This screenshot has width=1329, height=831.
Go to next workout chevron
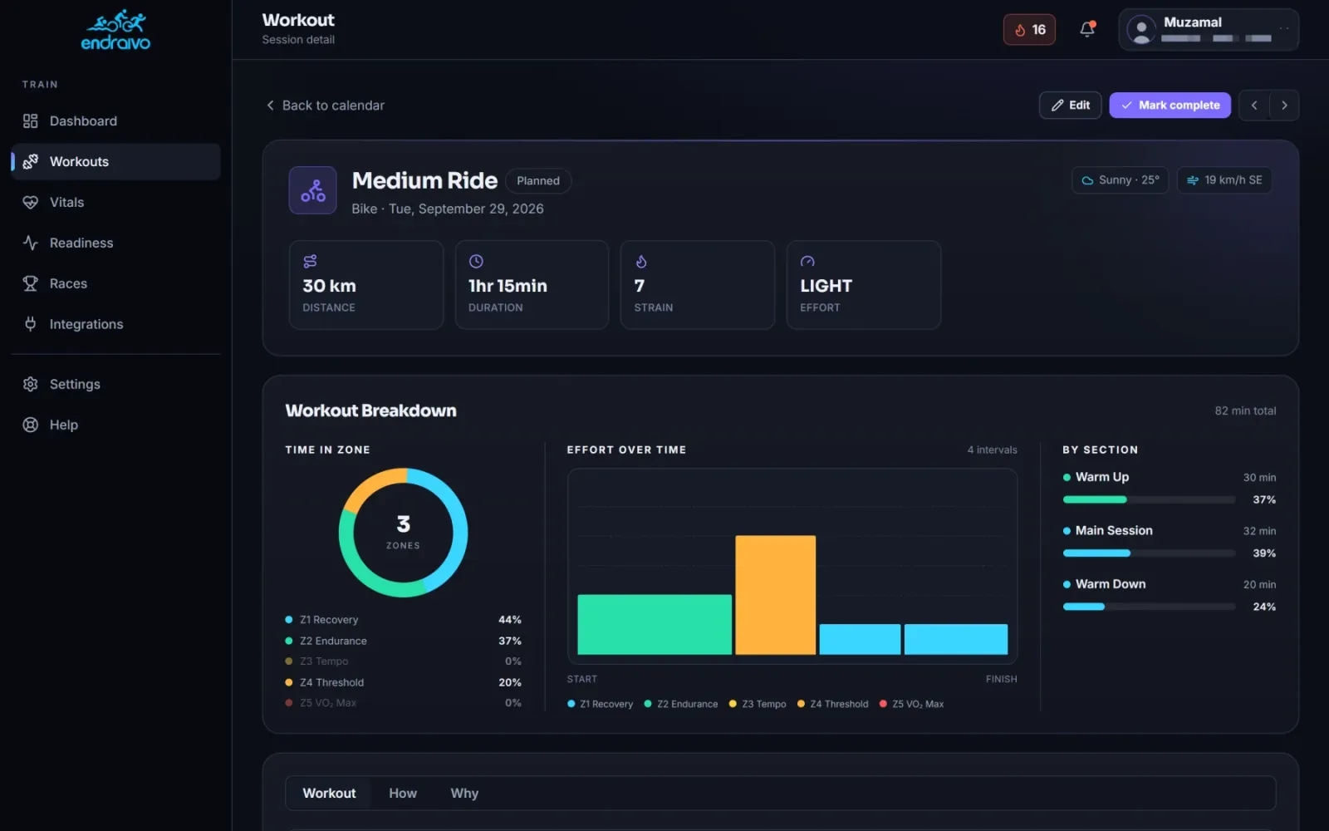click(x=1284, y=106)
